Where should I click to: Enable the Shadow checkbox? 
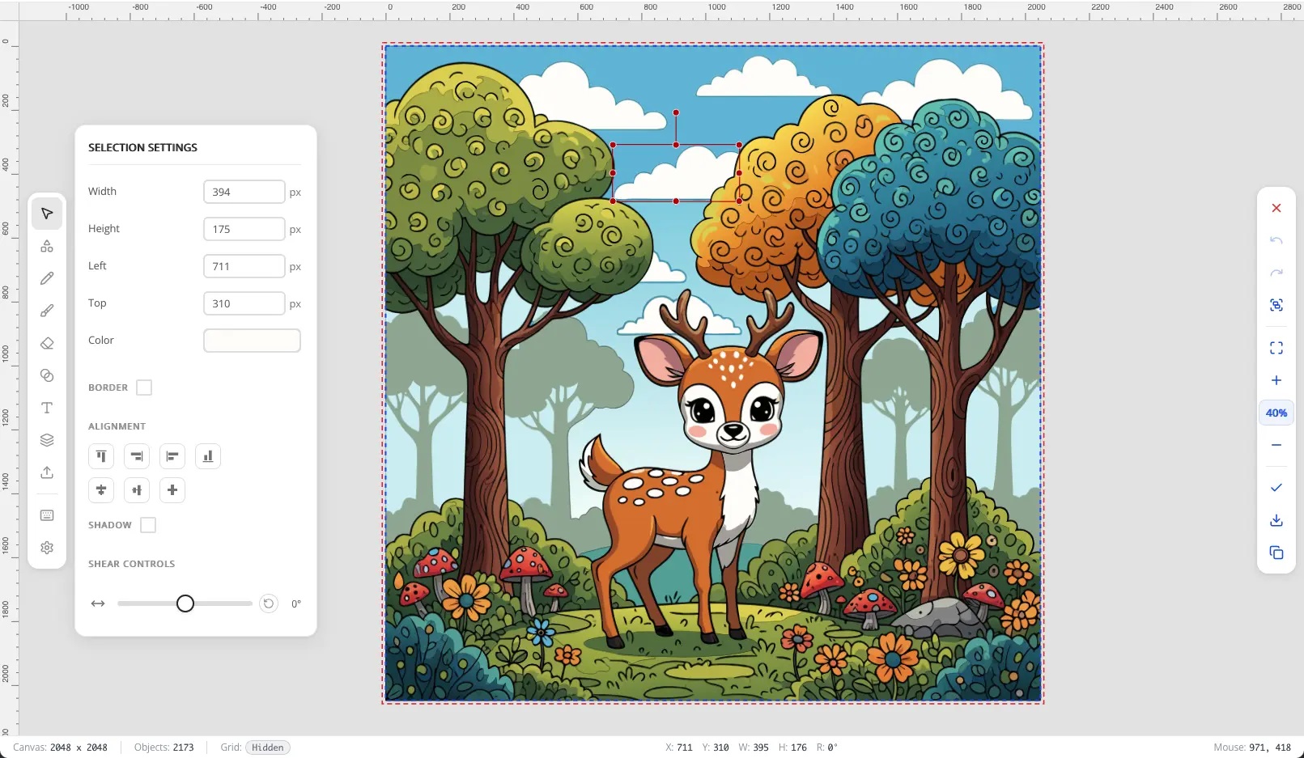coord(148,525)
